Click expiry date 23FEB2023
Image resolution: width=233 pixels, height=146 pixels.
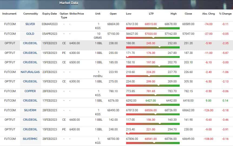click(50, 72)
